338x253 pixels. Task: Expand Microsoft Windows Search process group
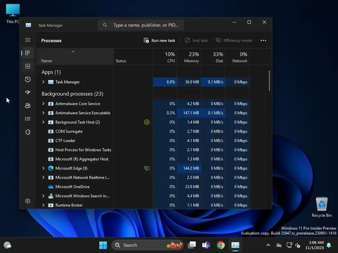(43, 196)
